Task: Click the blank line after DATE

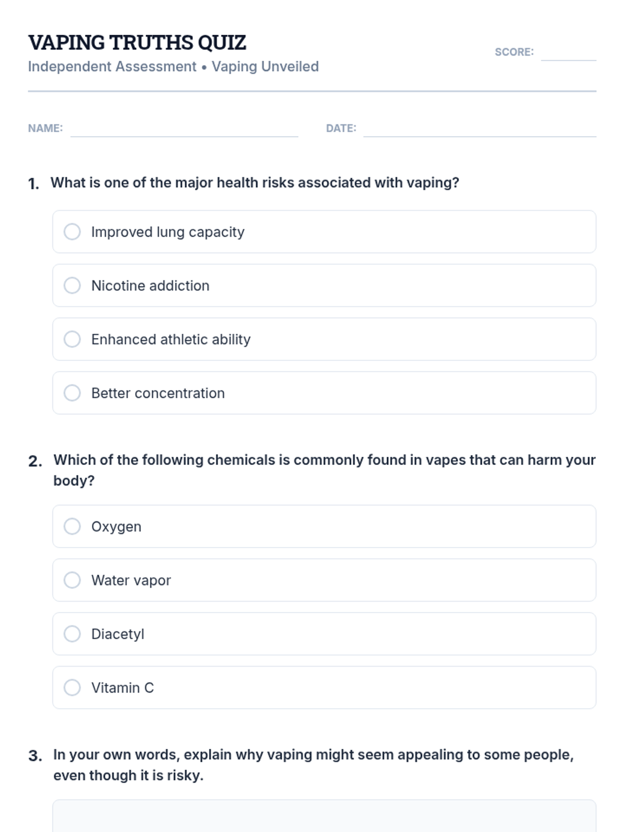Action: point(479,130)
